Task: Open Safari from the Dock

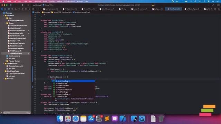Action: [x=76, y=118]
